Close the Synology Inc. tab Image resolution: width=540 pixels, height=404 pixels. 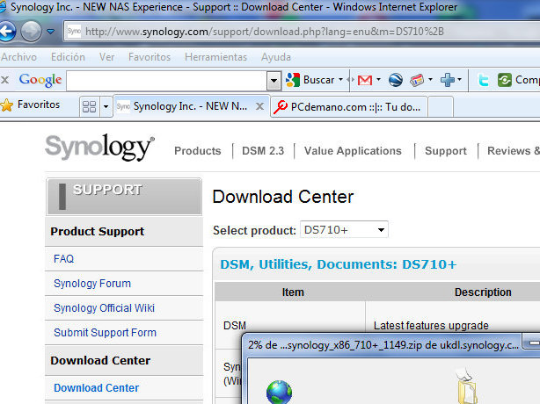[x=260, y=106]
